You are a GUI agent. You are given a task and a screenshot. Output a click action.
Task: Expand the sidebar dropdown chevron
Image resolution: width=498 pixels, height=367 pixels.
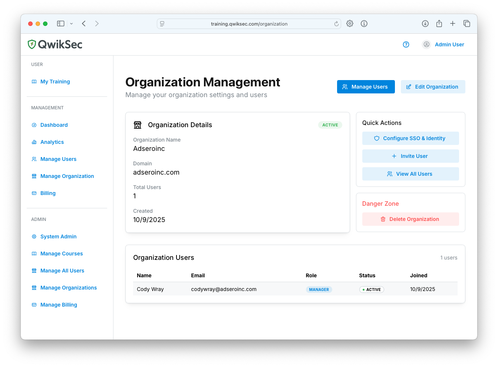[72, 24]
